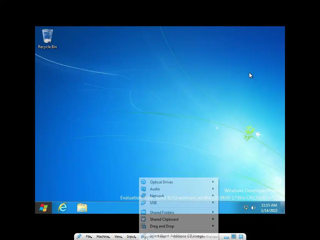This screenshot has height=240, width=320.
Task: Click the Show desktop button
Action: (282, 207)
